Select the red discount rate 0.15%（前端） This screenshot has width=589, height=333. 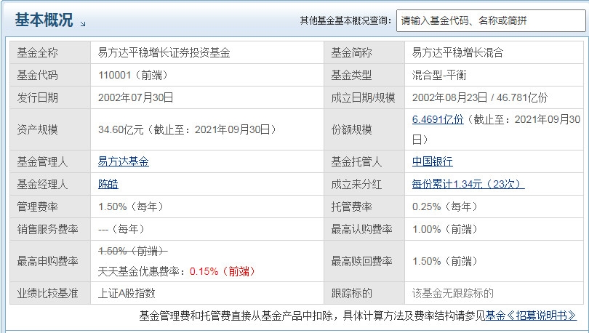[x=223, y=271]
